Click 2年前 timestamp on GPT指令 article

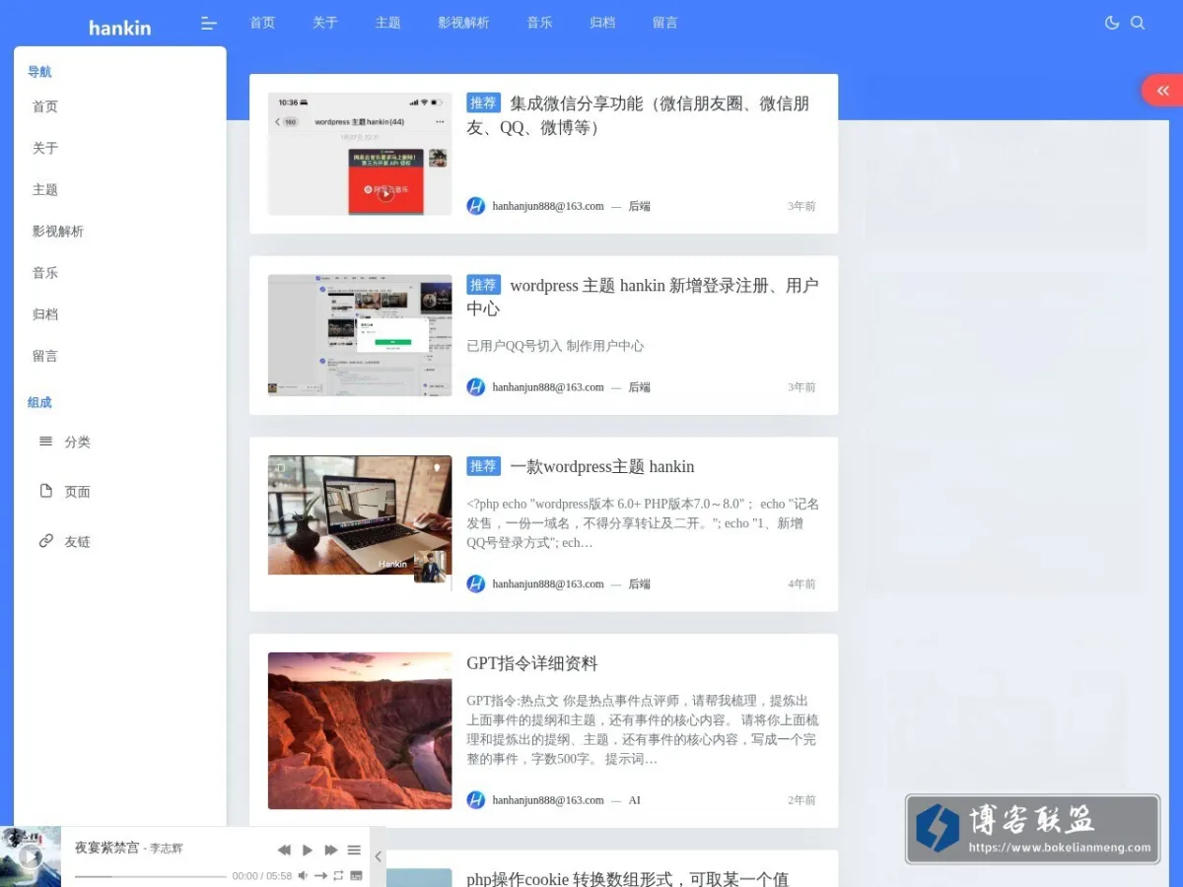pyautogui.click(x=801, y=800)
